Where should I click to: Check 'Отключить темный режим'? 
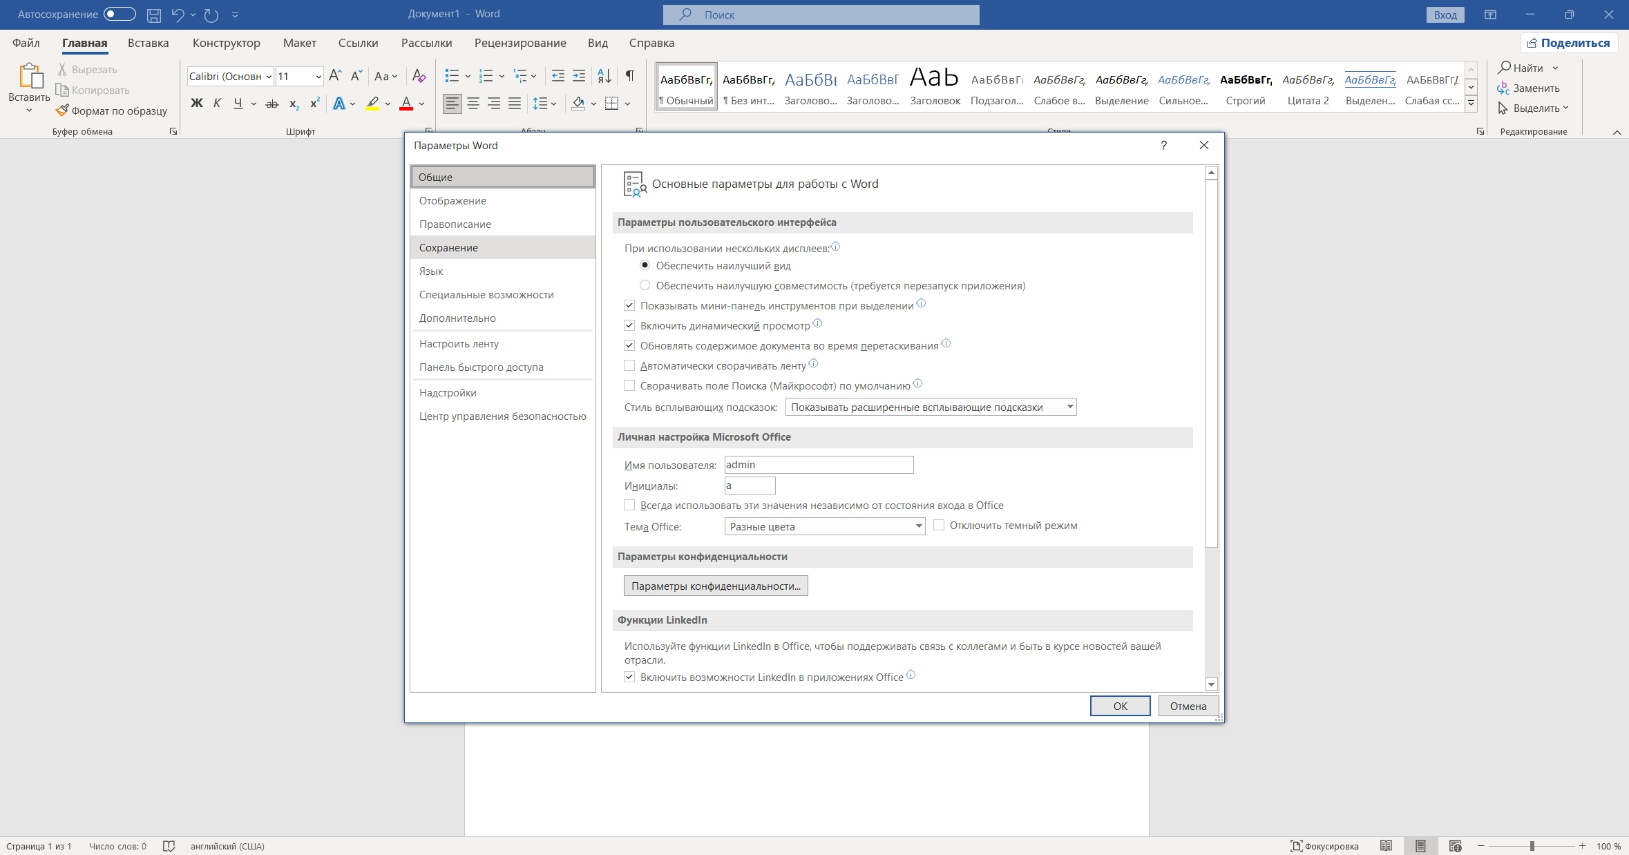939,526
